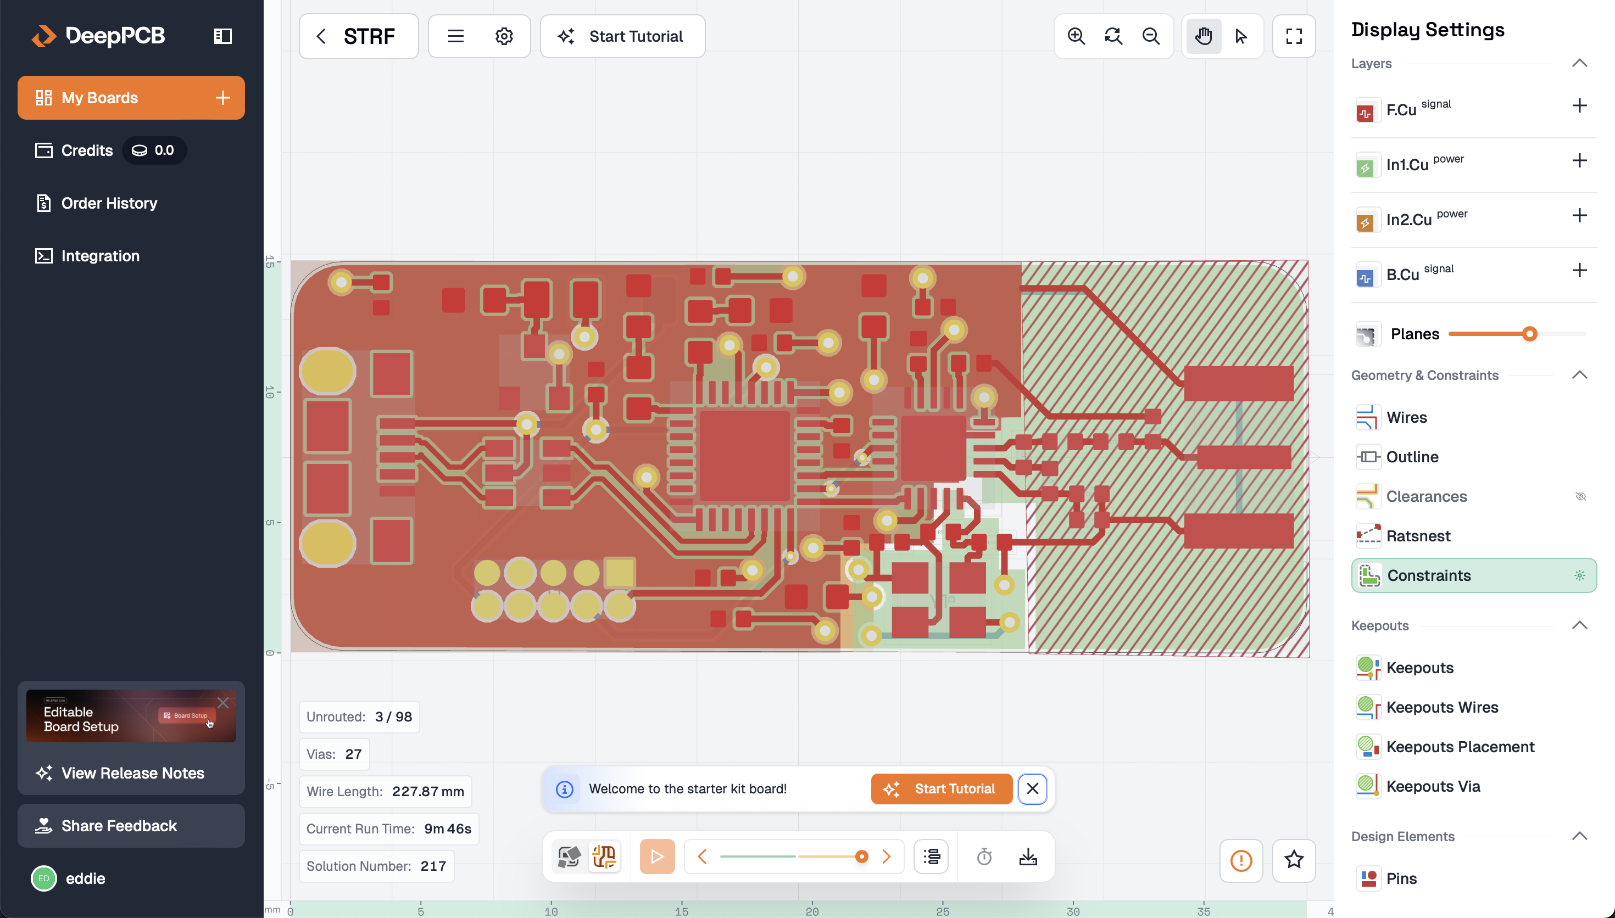Enter fullscreen view mode
Screen dimensions: 1615x918
(1294, 36)
